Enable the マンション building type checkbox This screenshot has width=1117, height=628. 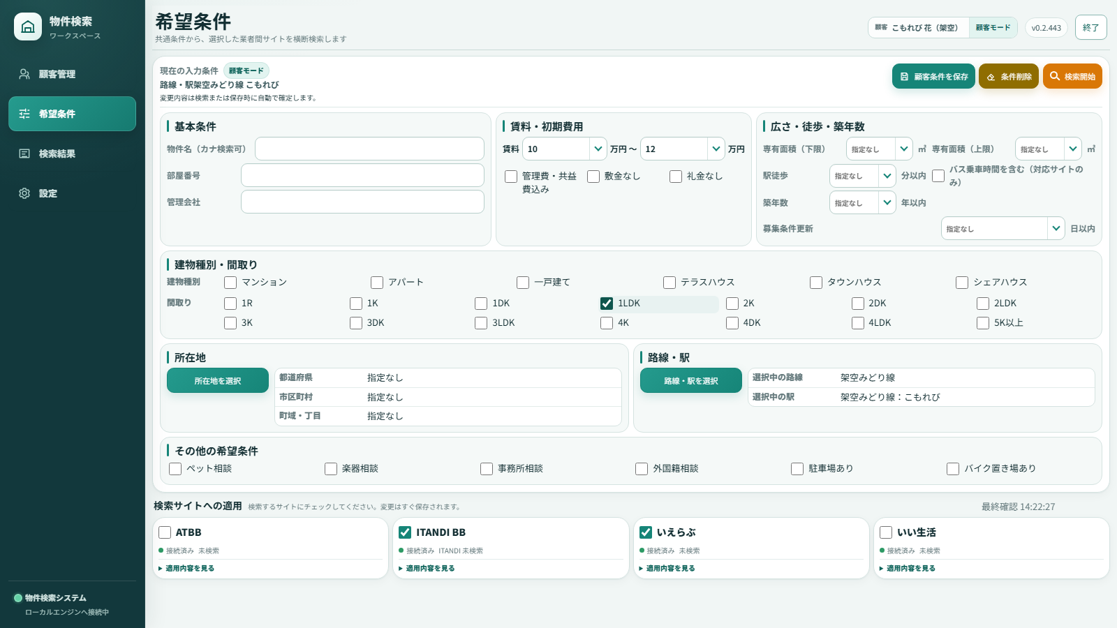(x=230, y=283)
